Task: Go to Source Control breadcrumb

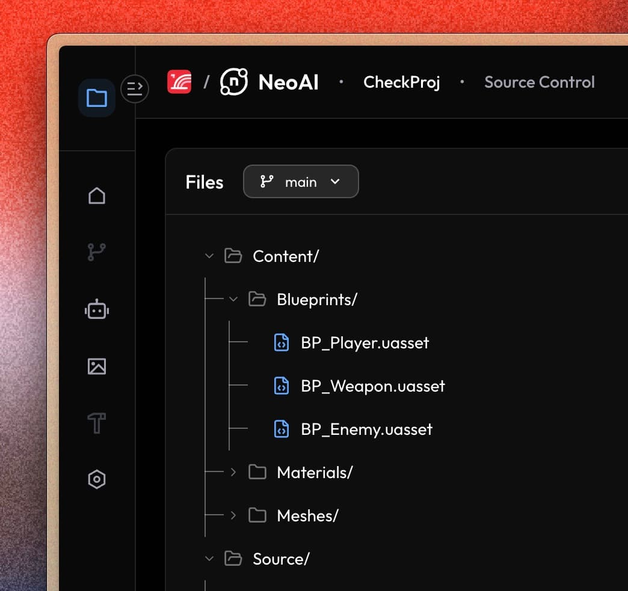Action: tap(539, 82)
